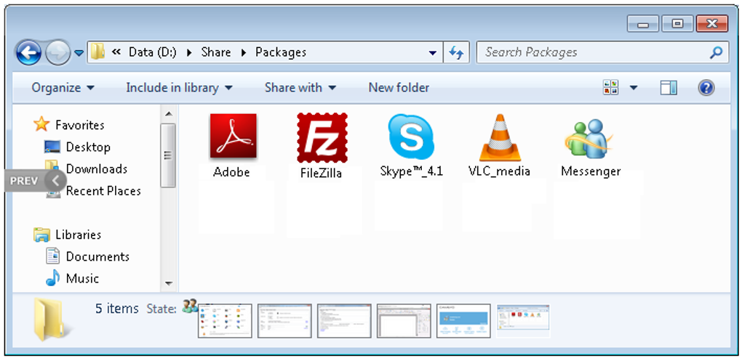Click the Adobe file name label

tap(231, 172)
